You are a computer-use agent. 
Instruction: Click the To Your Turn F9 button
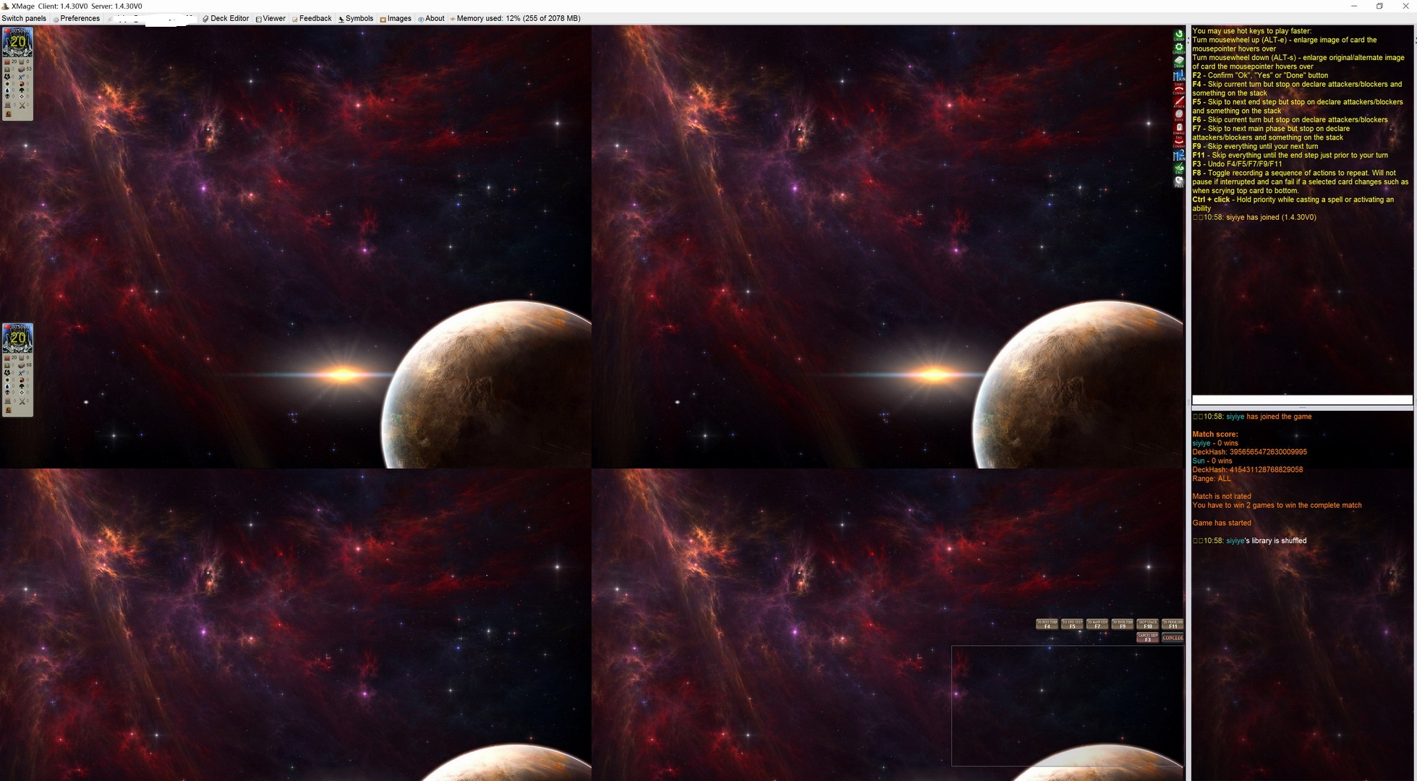coord(1123,624)
